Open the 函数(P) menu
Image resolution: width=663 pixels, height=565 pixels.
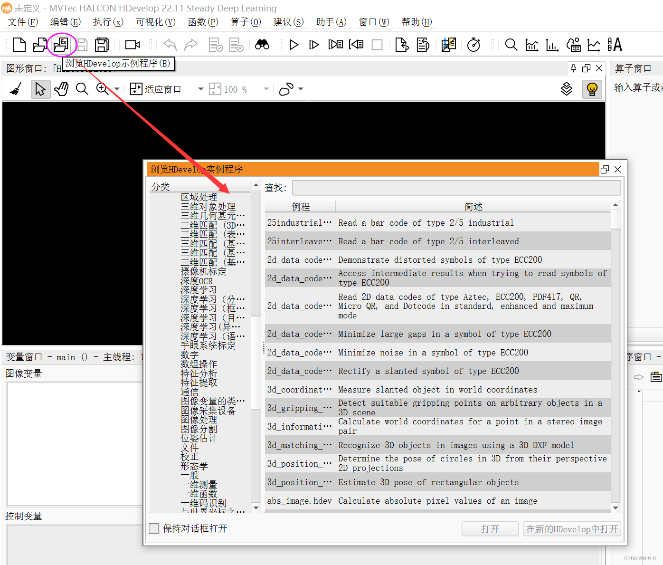(203, 22)
